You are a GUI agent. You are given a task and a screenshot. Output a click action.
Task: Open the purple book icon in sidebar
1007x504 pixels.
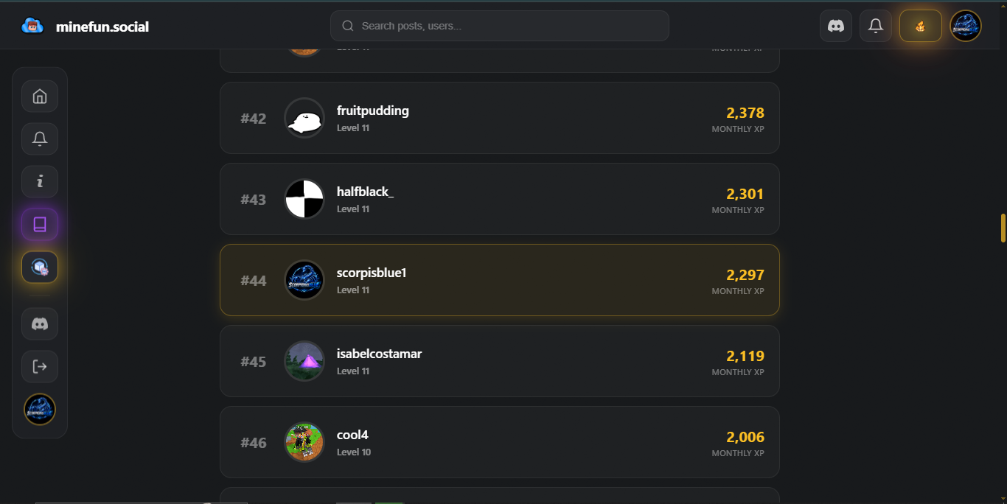pos(40,225)
